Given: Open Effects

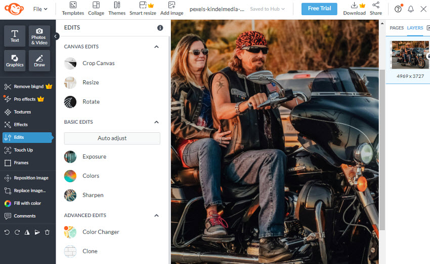Looking at the screenshot, I should 16,125.
